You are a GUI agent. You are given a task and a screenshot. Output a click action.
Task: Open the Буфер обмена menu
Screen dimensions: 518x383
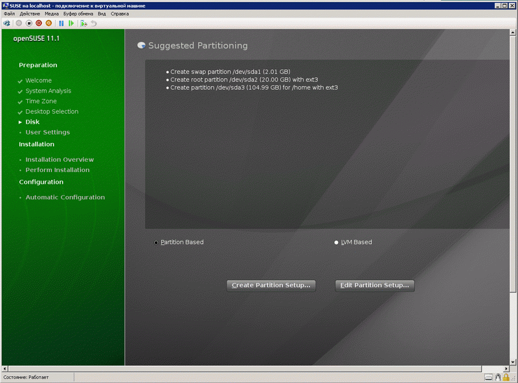[x=78, y=14]
